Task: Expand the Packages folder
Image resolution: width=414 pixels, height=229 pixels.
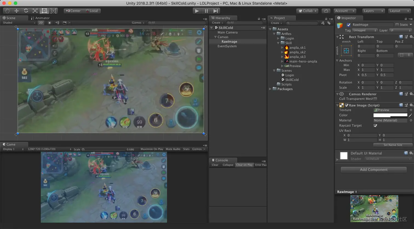Action: [x=270, y=89]
